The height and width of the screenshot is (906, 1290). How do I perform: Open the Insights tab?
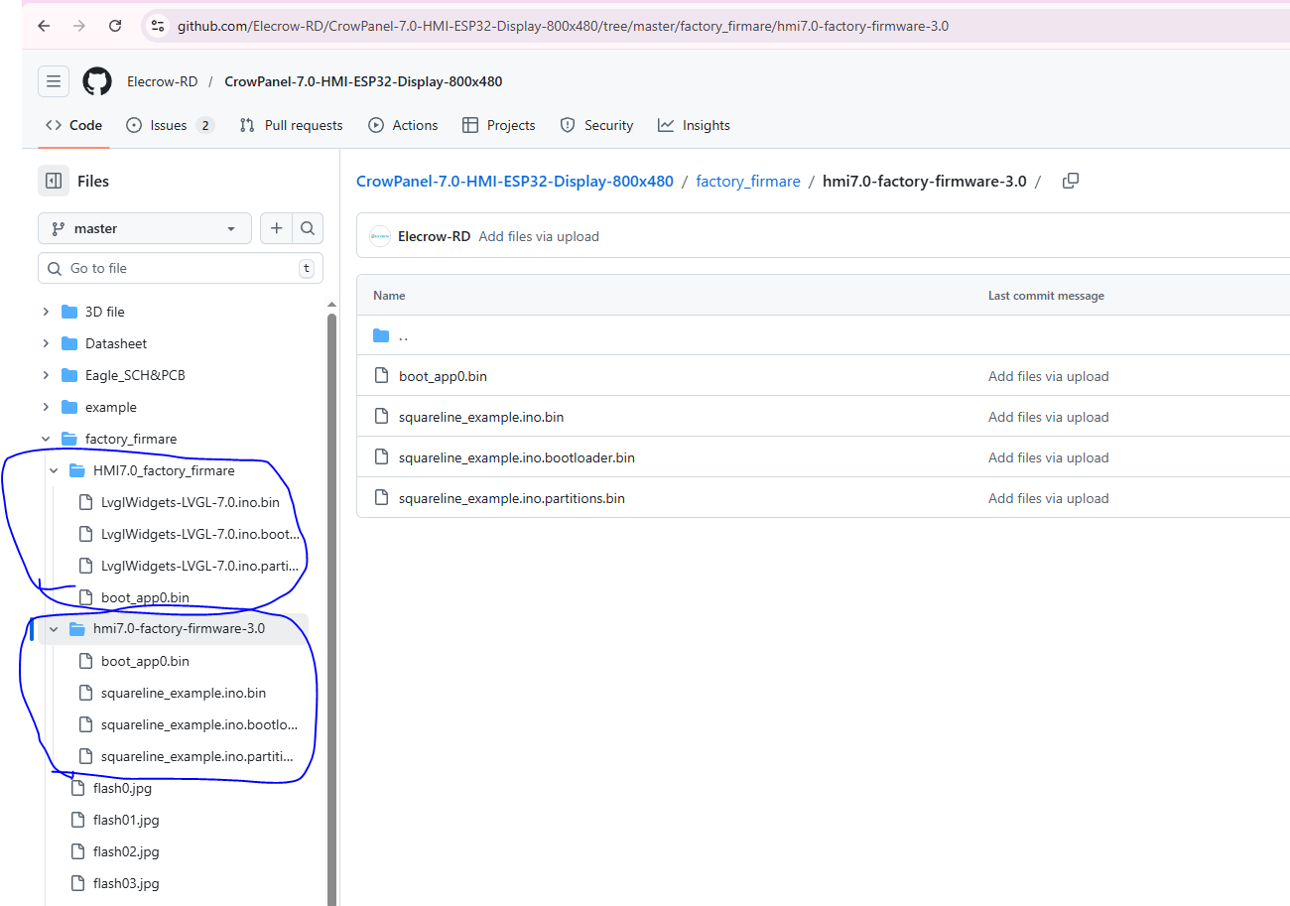(694, 125)
